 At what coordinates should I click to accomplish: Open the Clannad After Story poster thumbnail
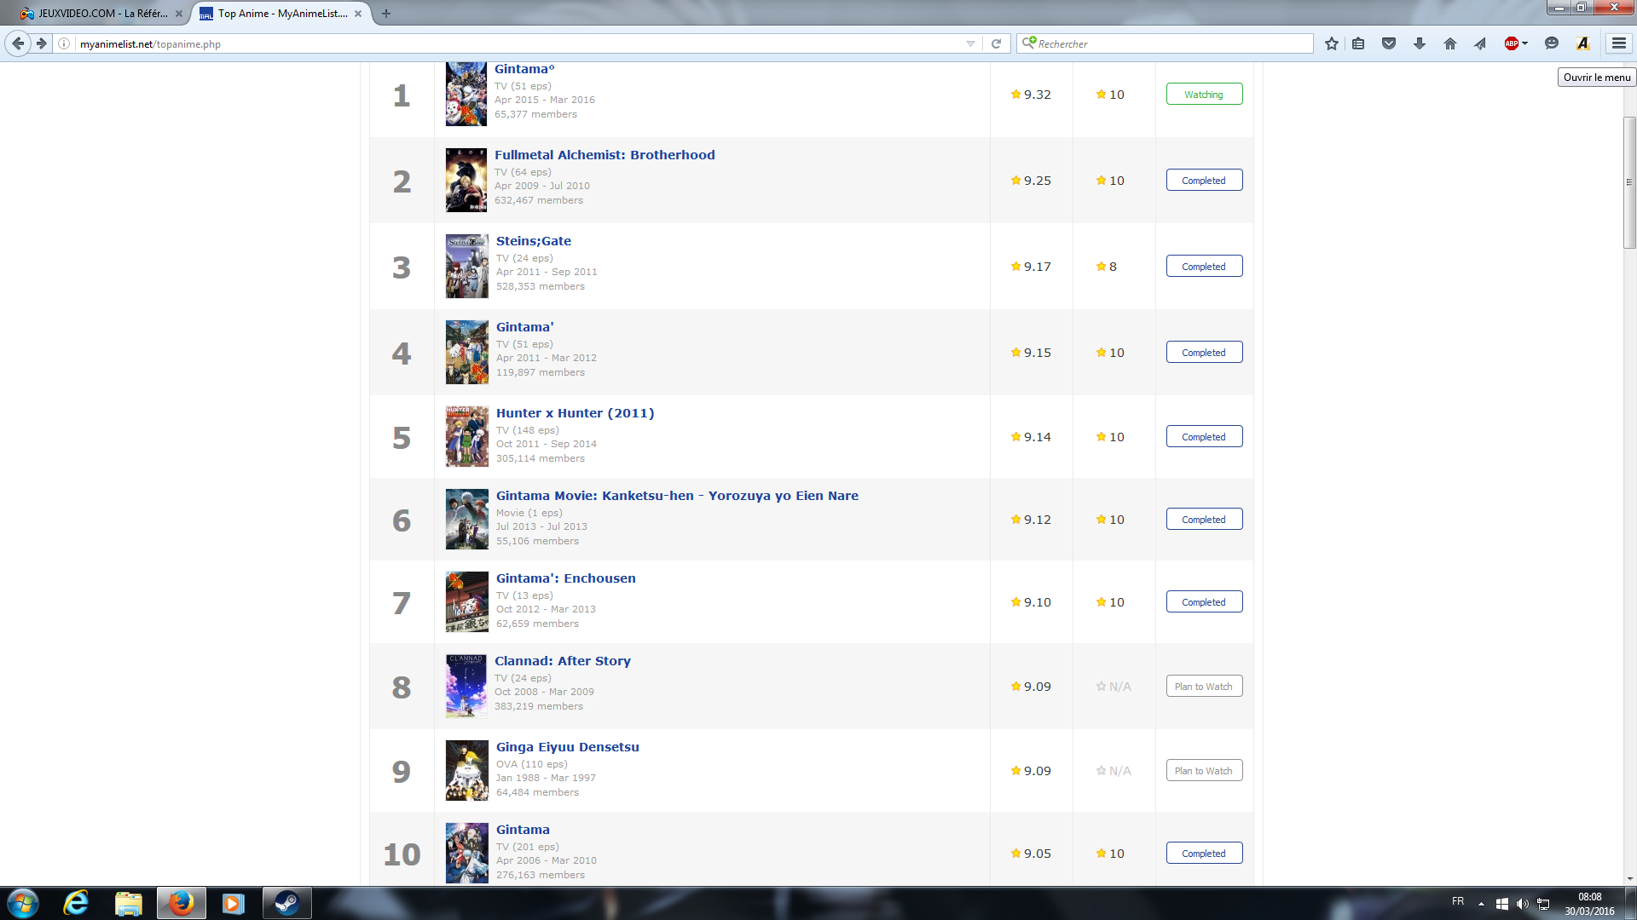coord(466,686)
